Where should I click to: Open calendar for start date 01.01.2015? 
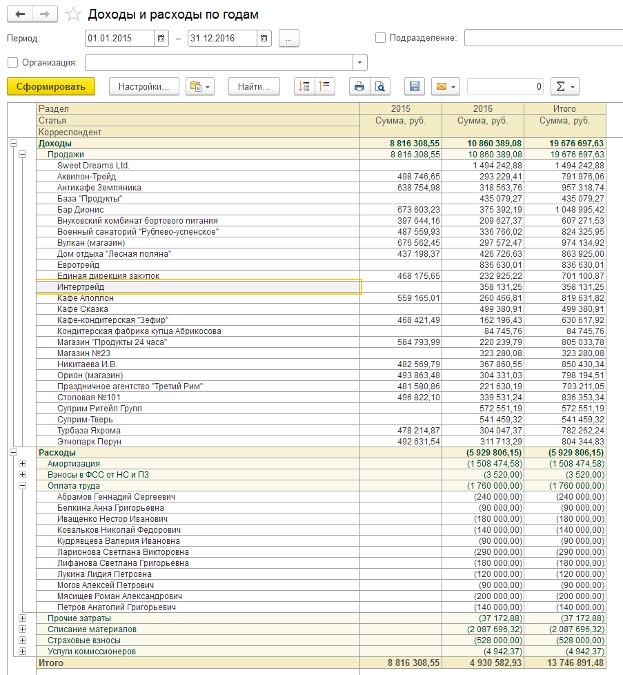point(161,39)
